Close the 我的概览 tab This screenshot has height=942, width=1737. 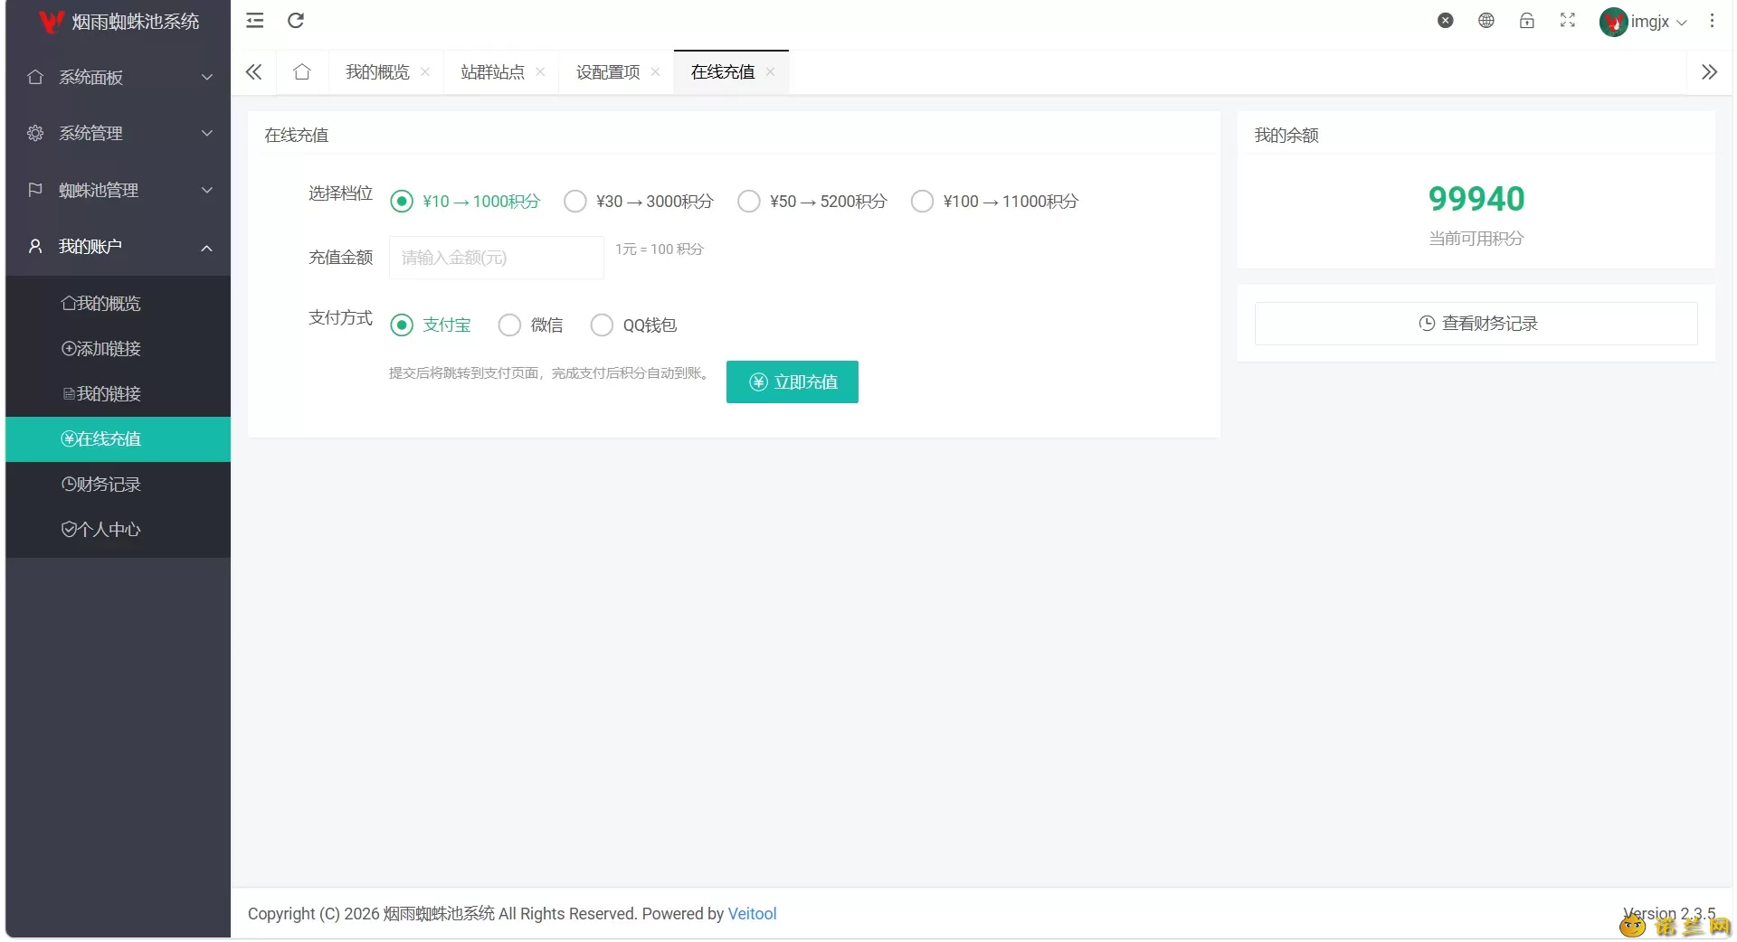pos(425,72)
